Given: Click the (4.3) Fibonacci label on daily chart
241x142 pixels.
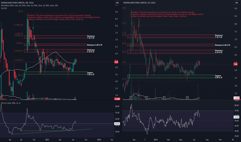Looking at the screenshot, I should 124,79.
